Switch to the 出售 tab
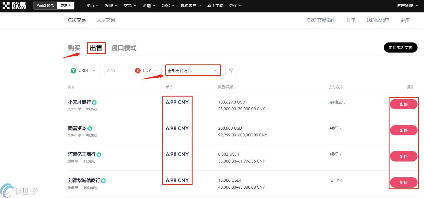The height and width of the screenshot is (198, 424). coord(96,48)
